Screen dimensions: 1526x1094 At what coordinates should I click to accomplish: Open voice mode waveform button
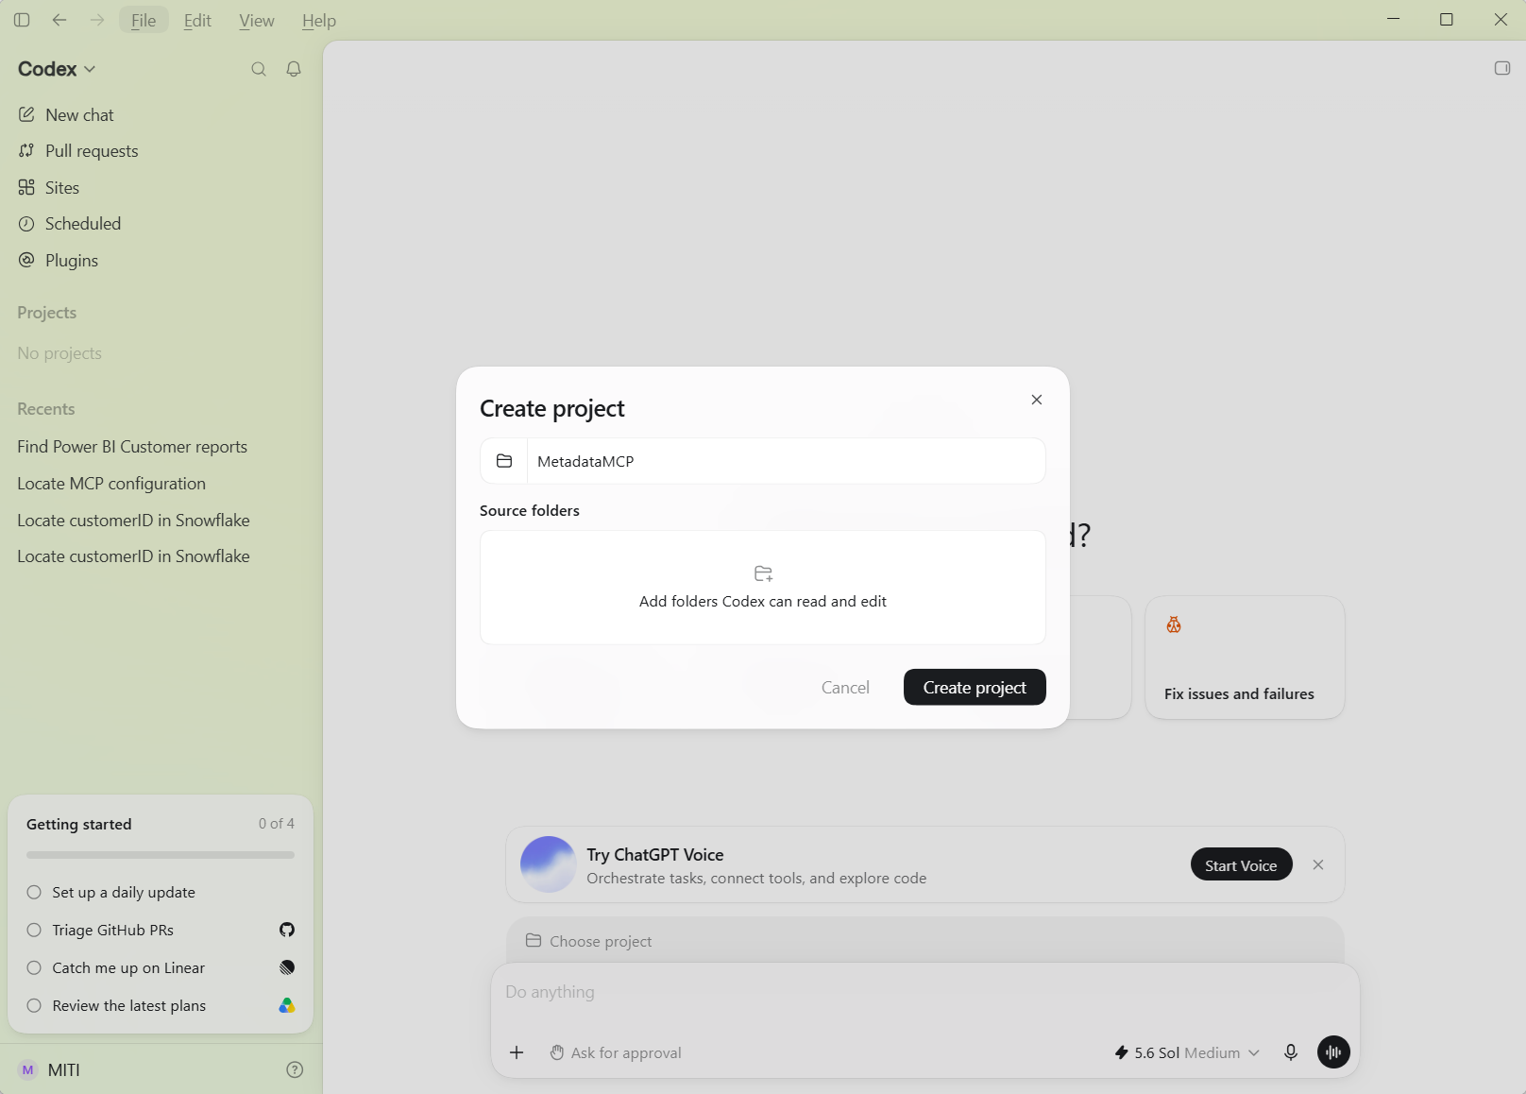pyautogui.click(x=1333, y=1051)
